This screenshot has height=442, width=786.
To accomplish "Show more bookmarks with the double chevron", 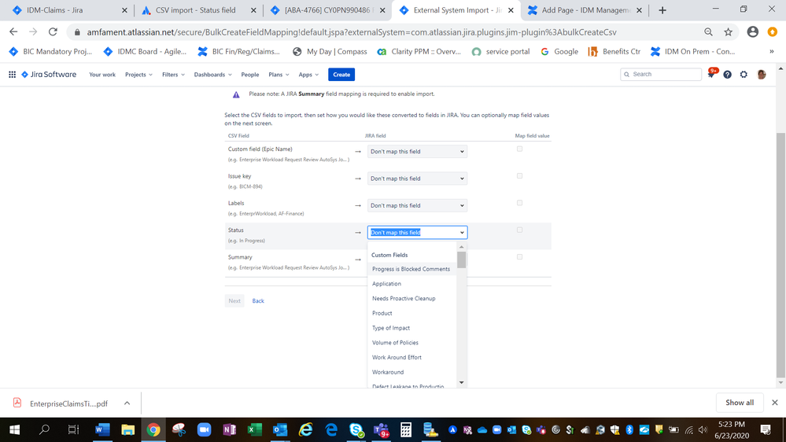I will pos(772,51).
